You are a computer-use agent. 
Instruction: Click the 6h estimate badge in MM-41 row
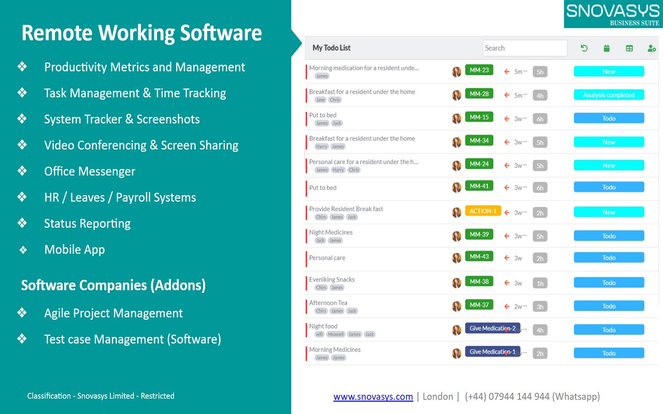tap(540, 188)
